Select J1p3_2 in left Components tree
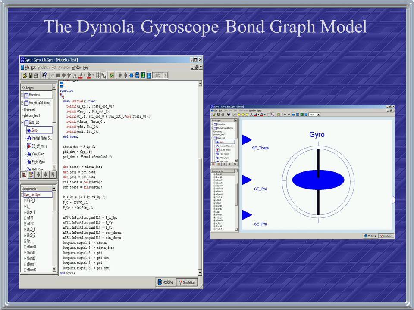Image resolution: width=414 pixels, height=310 pixels. 31,235
